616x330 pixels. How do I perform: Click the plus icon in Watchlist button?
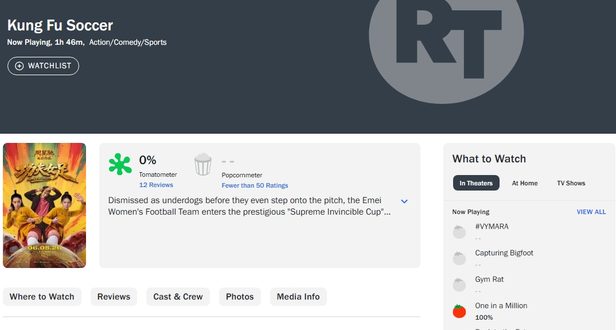pyautogui.click(x=20, y=66)
